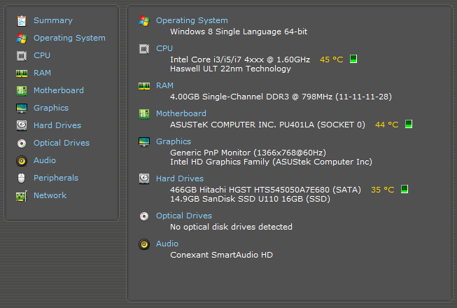Click the Optical Drives disc icon in sidebar

pyautogui.click(x=22, y=143)
